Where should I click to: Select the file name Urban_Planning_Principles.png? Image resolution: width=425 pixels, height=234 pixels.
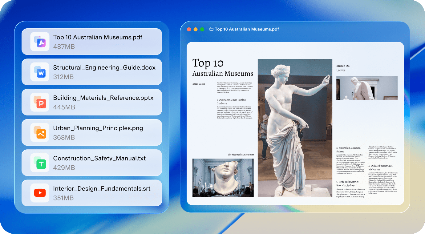coord(98,128)
